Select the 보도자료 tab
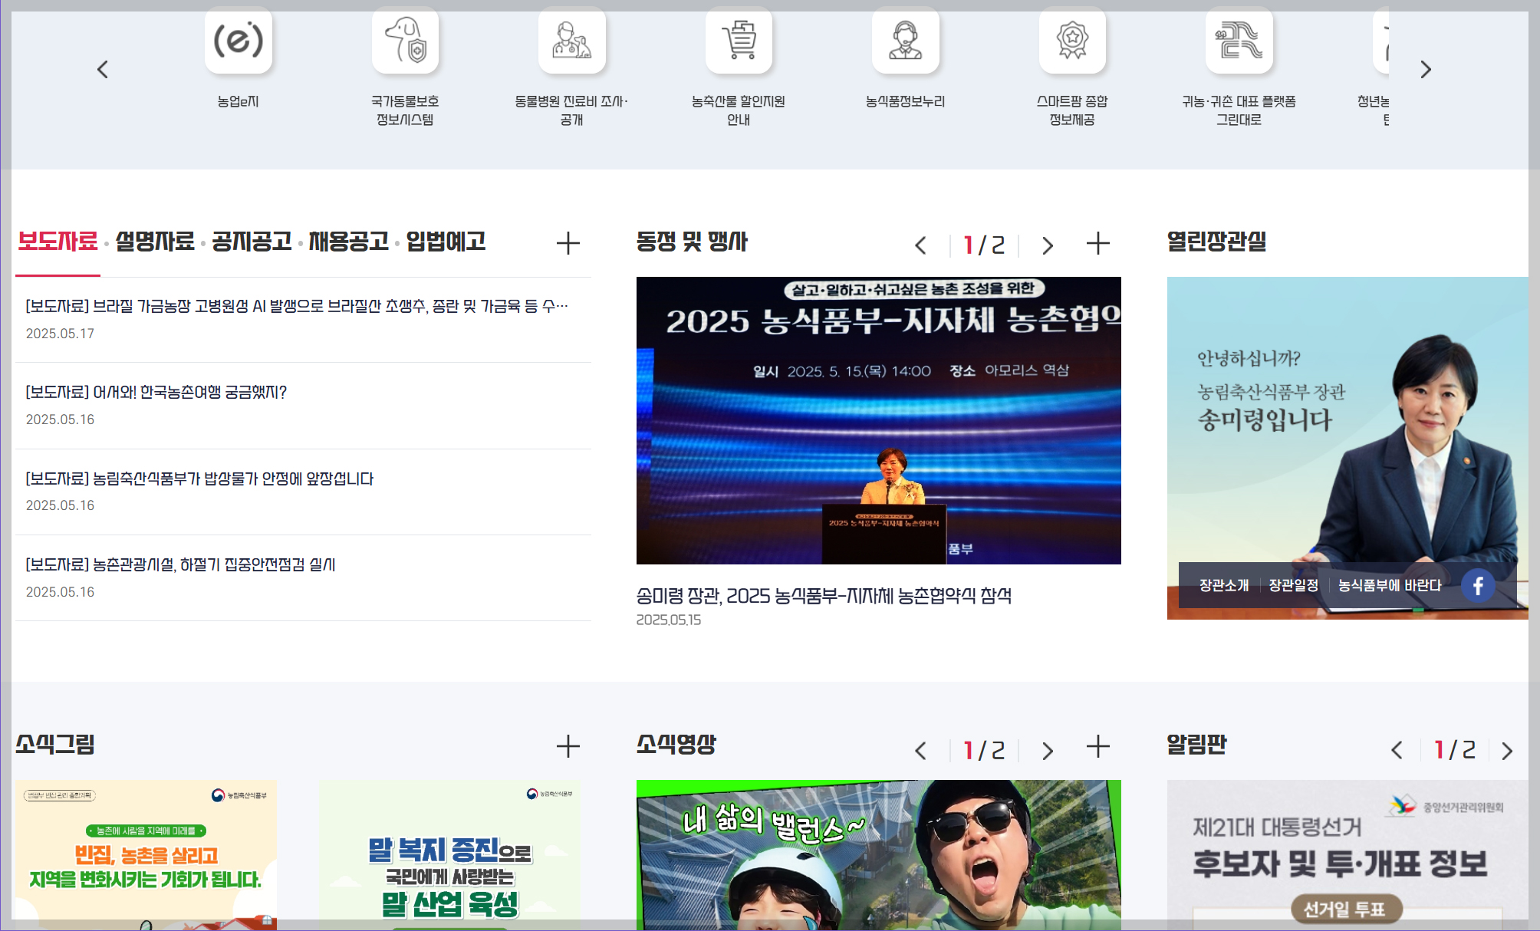The height and width of the screenshot is (931, 1540). (58, 242)
